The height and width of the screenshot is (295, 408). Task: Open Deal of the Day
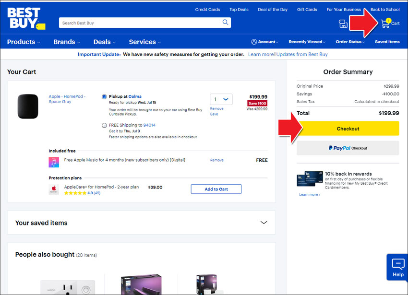(273, 10)
